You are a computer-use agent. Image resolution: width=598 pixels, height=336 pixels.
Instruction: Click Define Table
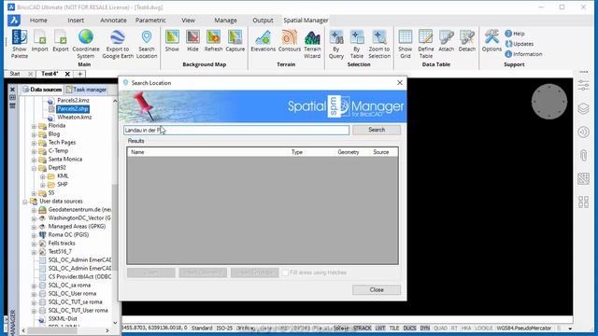click(x=426, y=44)
